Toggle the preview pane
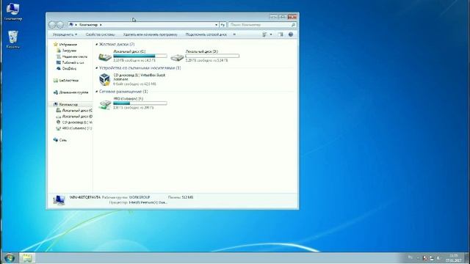The image size is (470, 264). [x=281, y=34]
